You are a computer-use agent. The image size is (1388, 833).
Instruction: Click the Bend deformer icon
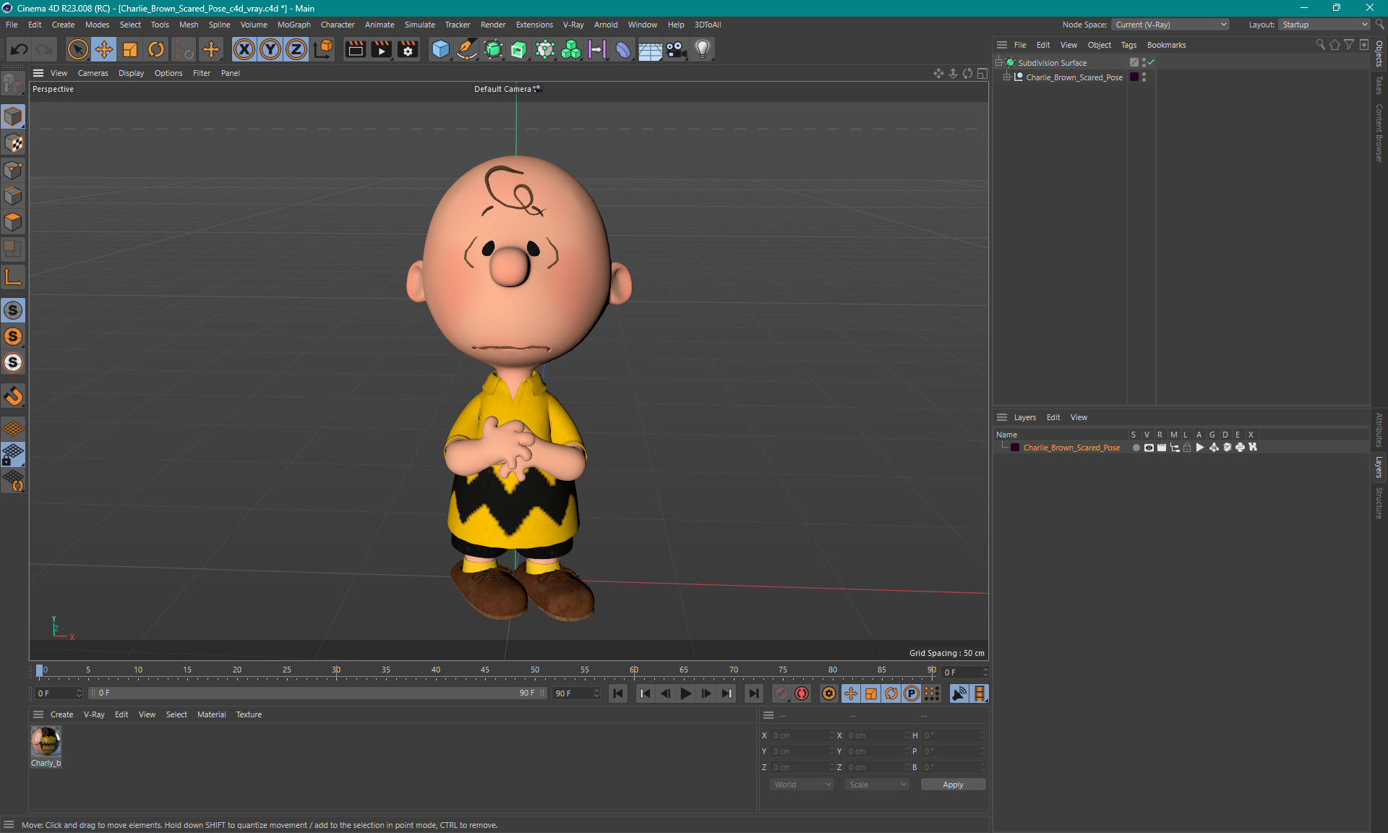click(x=623, y=49)
